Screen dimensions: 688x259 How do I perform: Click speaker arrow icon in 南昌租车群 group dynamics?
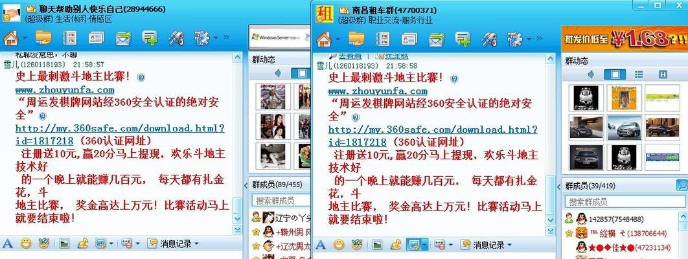[x=591, y=74]
